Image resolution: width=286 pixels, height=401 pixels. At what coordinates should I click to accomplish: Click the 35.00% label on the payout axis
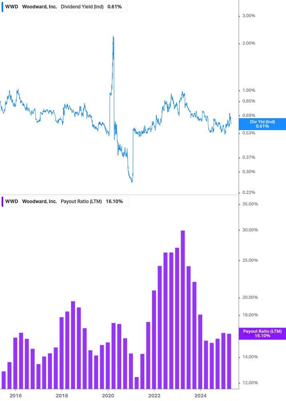point(250,204)
